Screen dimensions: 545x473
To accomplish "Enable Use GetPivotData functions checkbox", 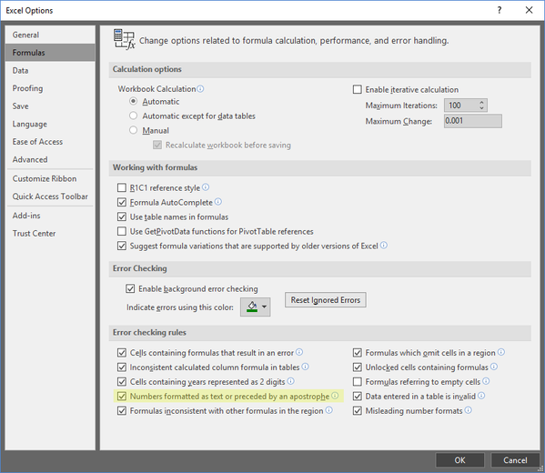I will [122, 231].
